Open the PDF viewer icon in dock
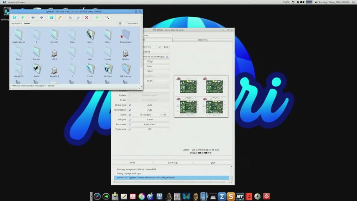This screenshot has height=201, width=357. pos(133,196)
